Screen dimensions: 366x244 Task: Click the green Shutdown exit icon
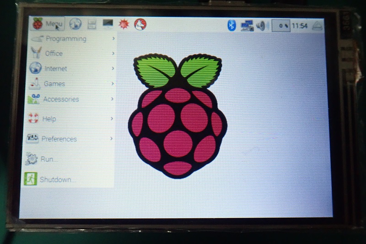[31, 179]
